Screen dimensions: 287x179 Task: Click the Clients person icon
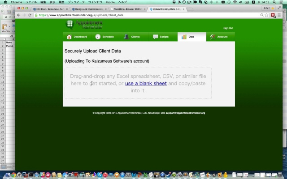pos(127,37)
